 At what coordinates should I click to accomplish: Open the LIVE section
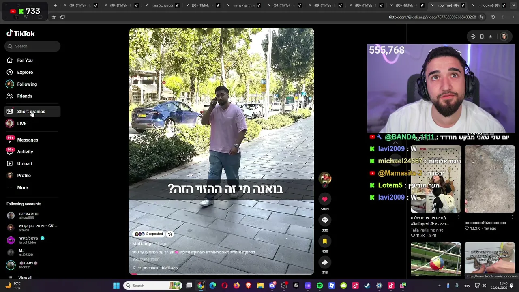coord(21,123)
